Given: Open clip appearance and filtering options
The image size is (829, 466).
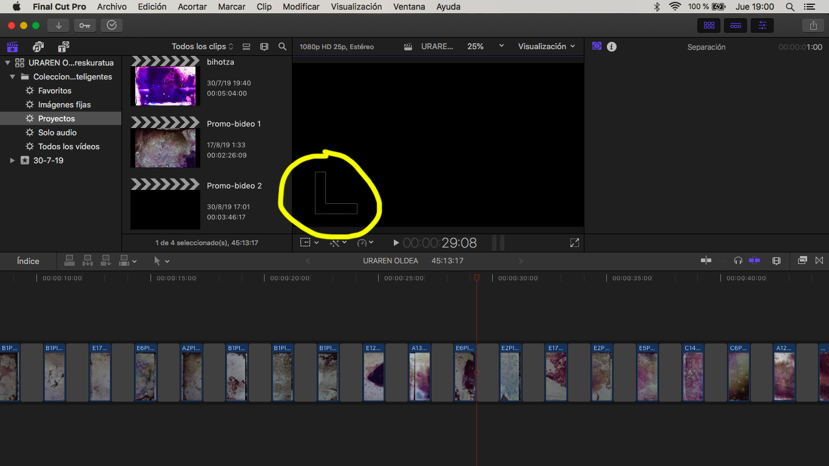Looking at the screenshot, I should point(264,47).
